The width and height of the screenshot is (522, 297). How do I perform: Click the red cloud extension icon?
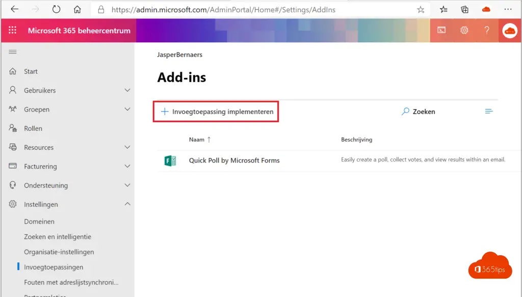(486, 10)
